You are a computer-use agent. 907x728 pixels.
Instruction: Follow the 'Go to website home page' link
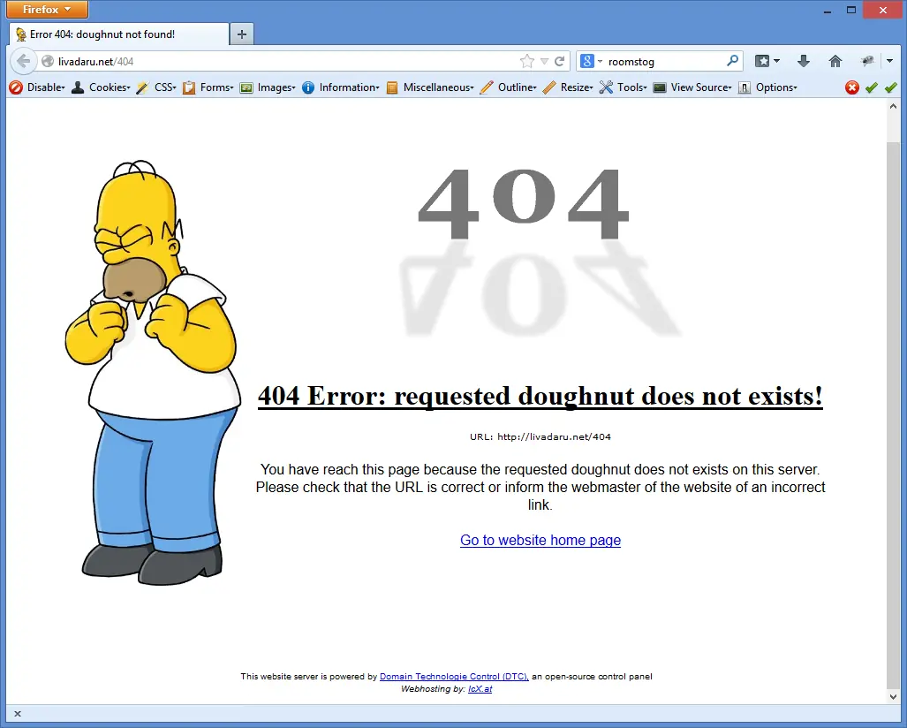pyautogui.click(x=540, y=540)
